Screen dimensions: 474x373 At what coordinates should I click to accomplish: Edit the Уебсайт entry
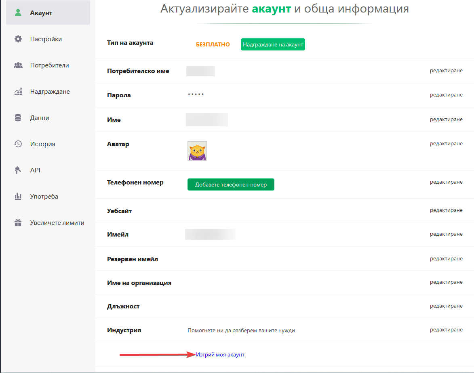[x=447, y=210]
